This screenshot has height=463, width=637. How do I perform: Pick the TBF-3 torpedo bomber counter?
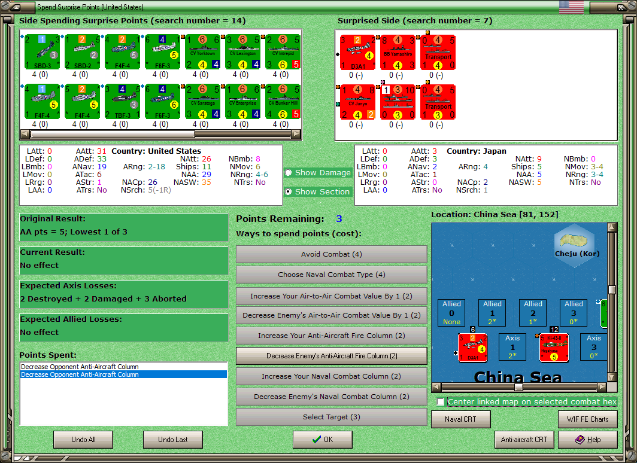pos(123,102)
